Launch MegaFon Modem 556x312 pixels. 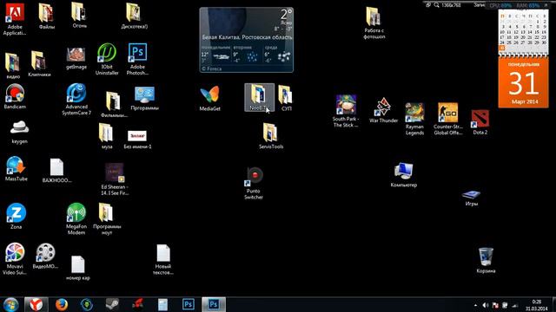point(76,219)
